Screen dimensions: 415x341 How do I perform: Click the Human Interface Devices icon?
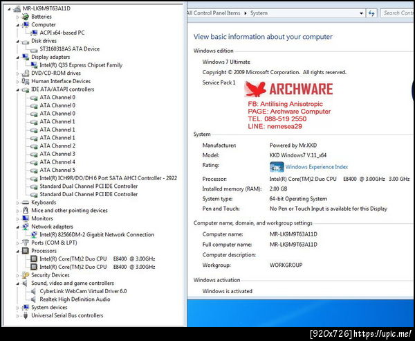pos(26,81)
